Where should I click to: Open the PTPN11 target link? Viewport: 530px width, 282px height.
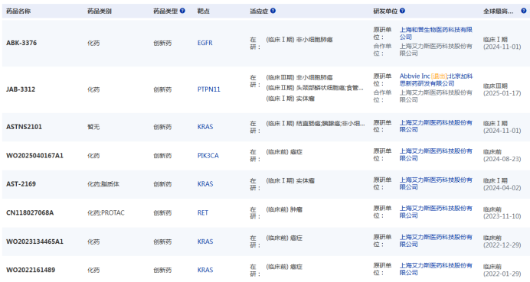point(208,89)
